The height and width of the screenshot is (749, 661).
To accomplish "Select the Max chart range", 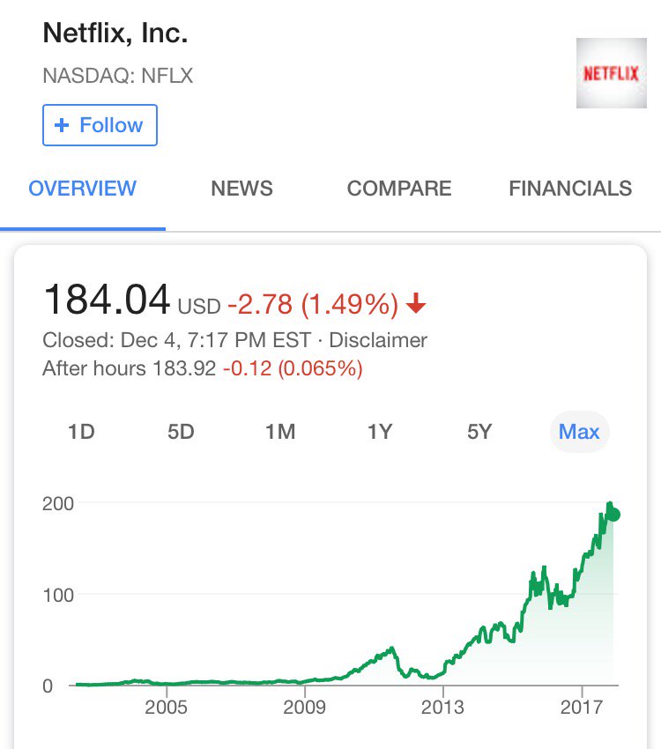I will tap(579, 432).
